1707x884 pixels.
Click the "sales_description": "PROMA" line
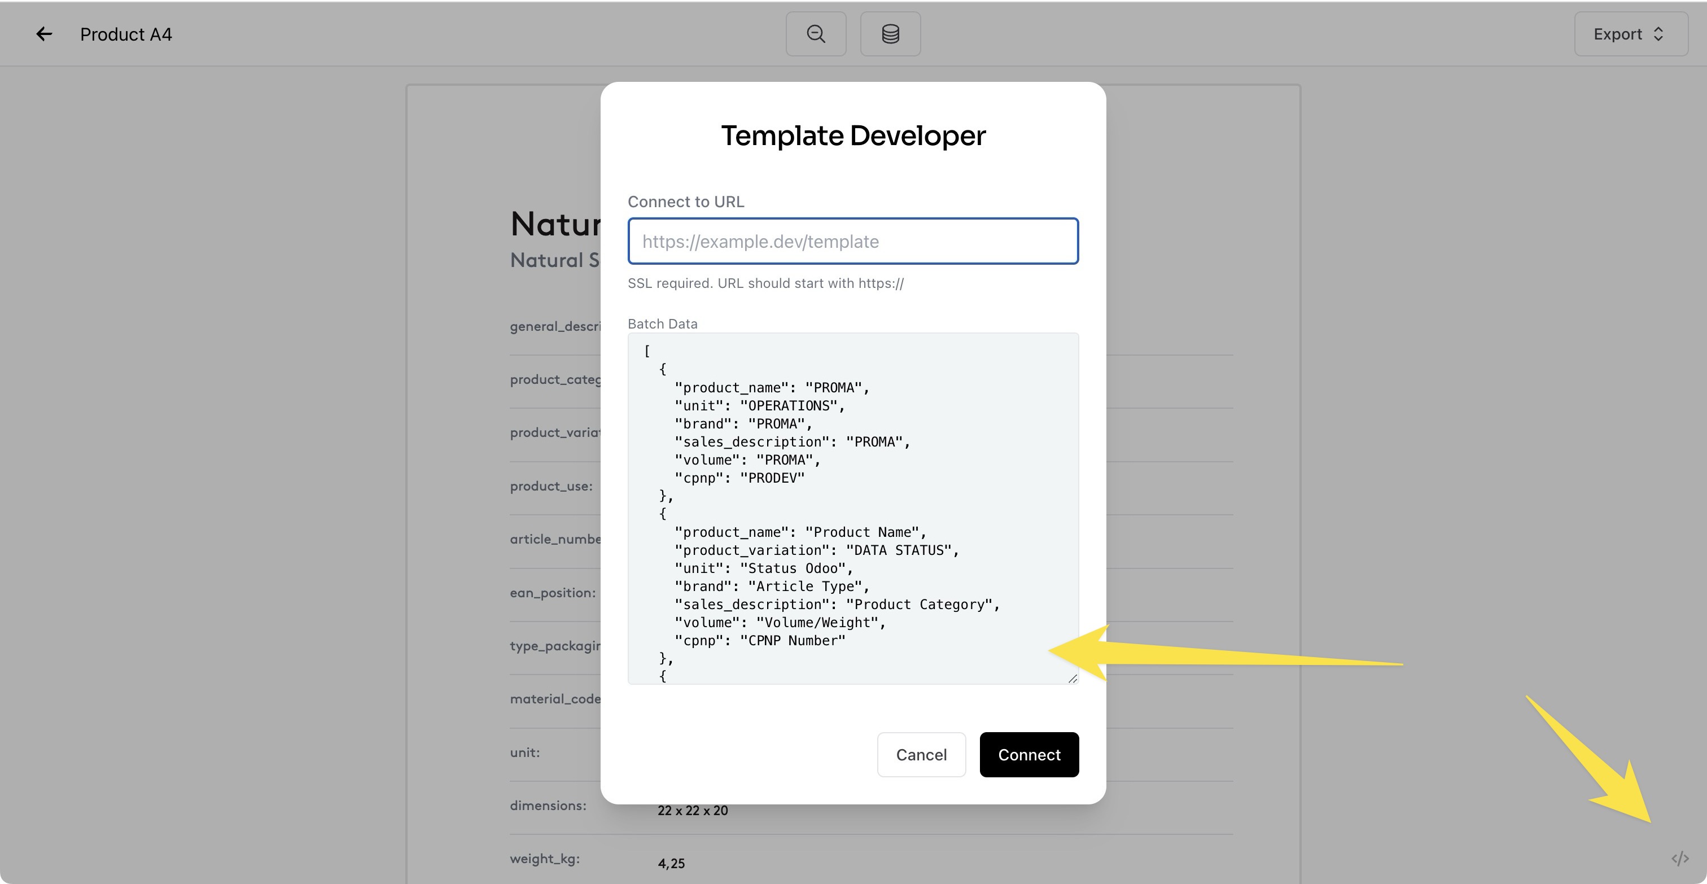793,442
